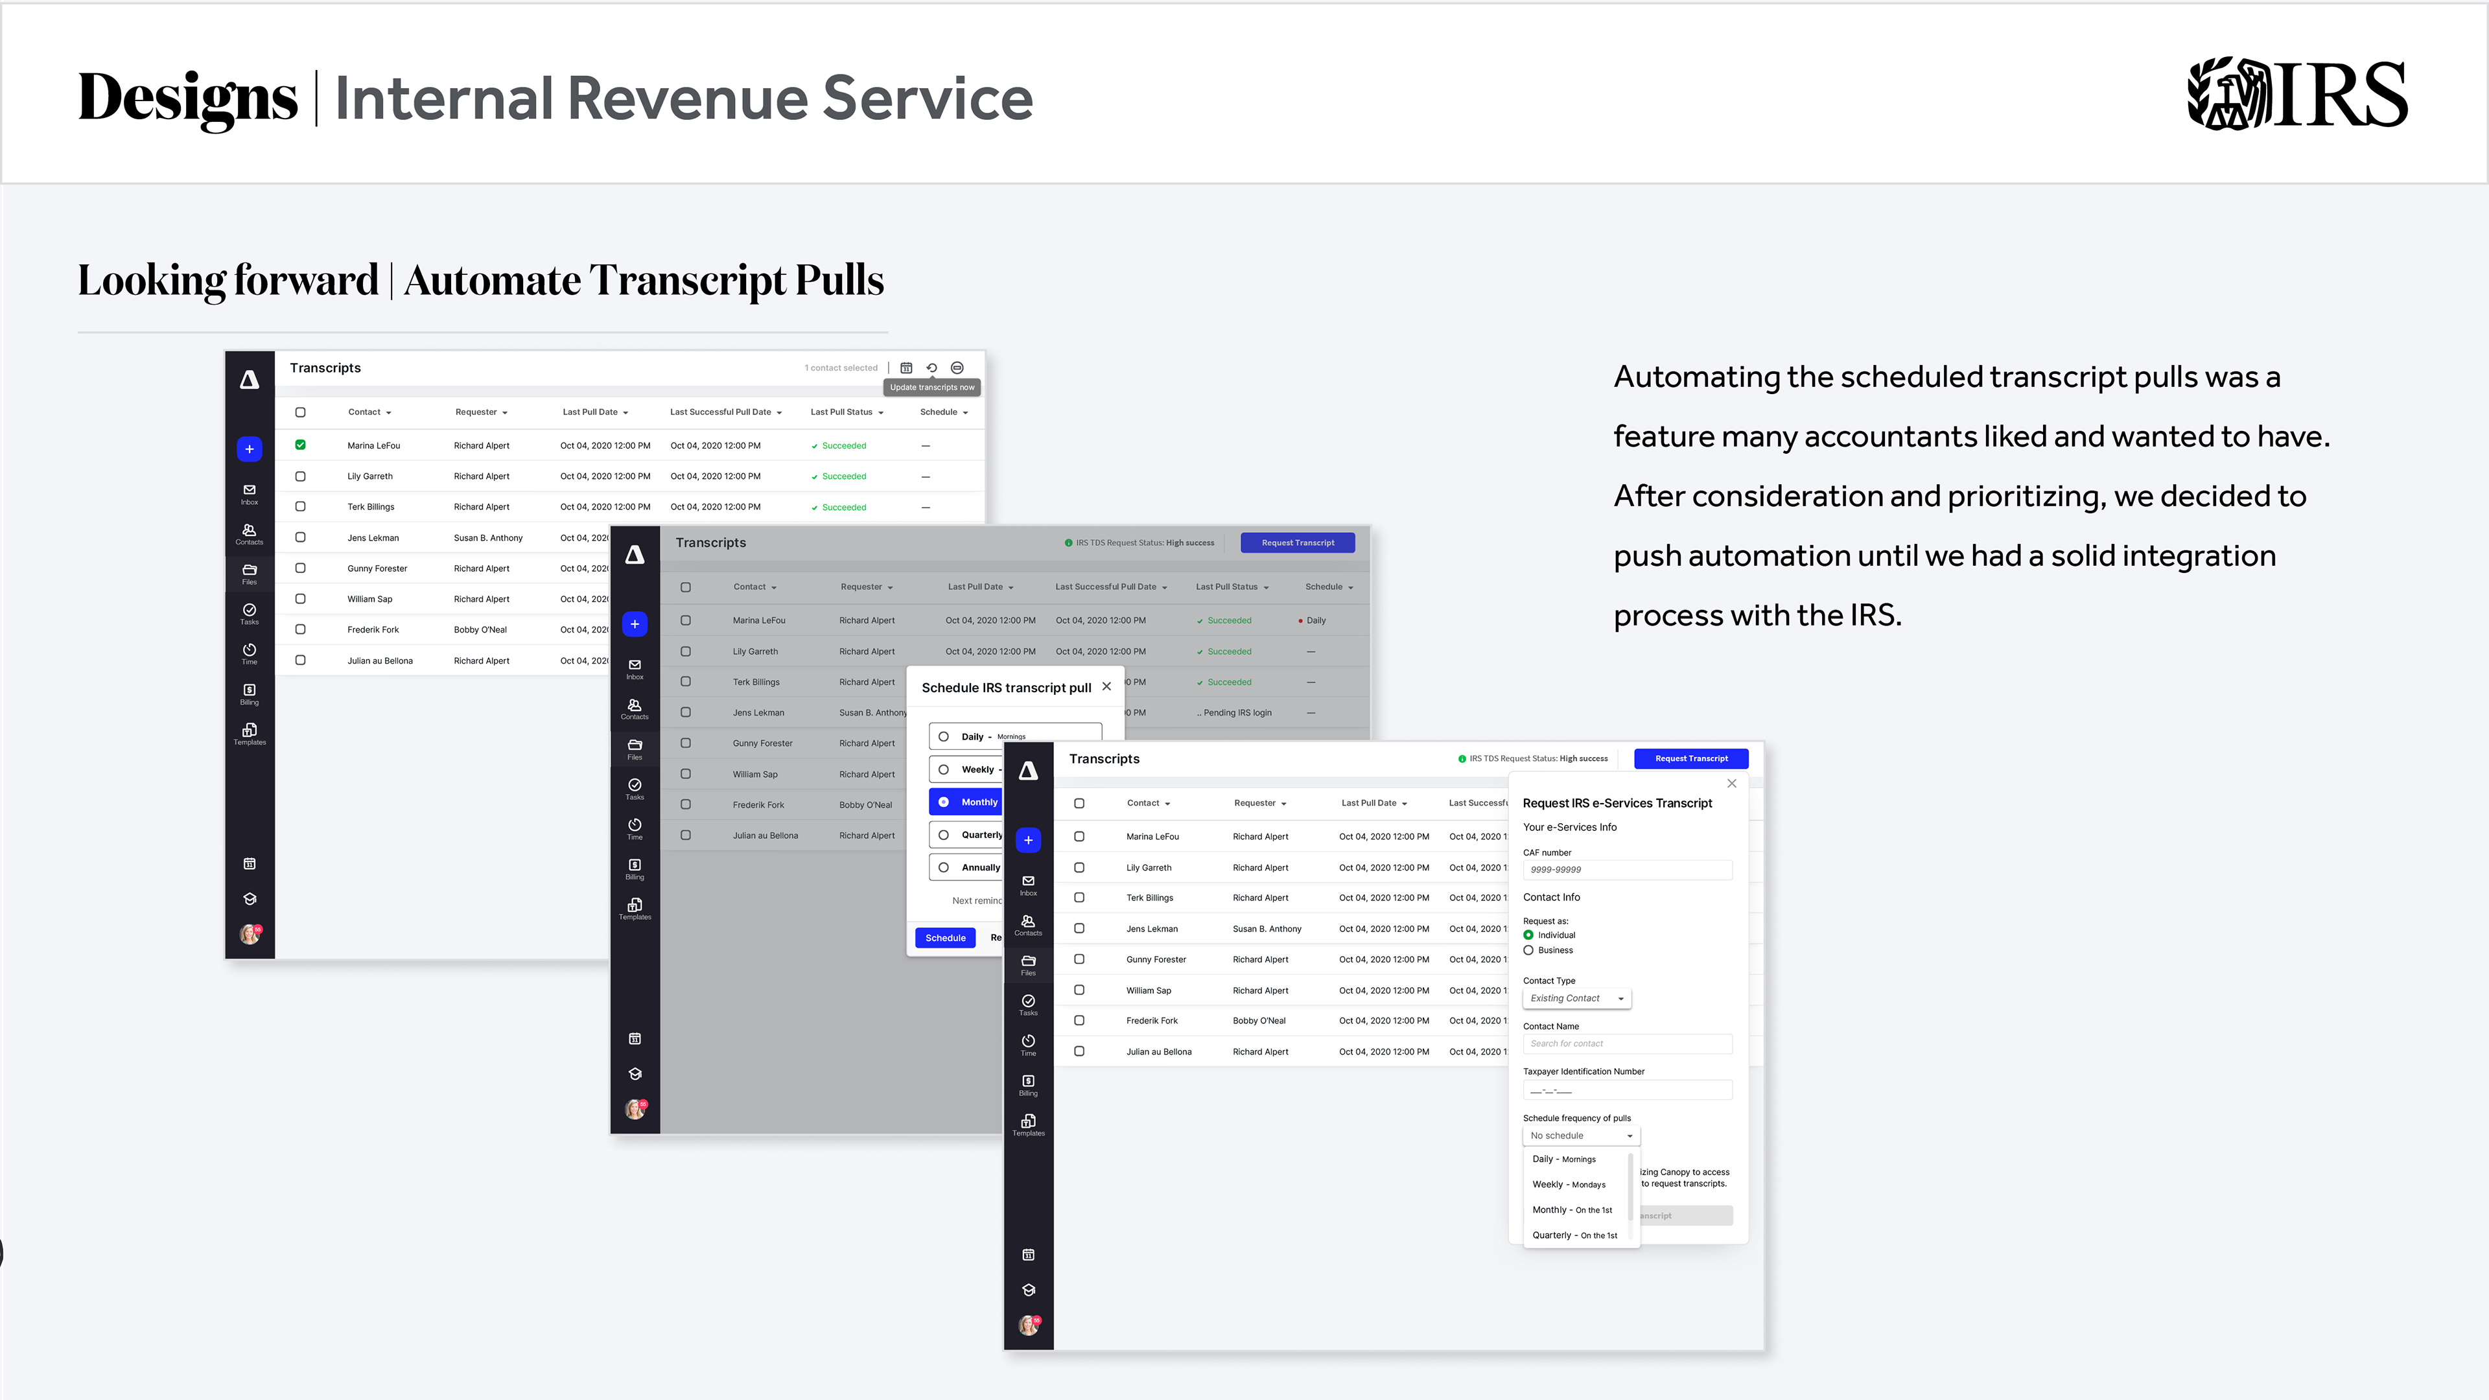2489x1400 pixels.
Task: Click the blue Schedule button in dialog
Action: (x=945, y=938)
